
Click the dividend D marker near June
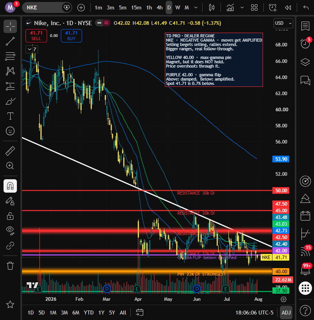(x=197, y=289)
